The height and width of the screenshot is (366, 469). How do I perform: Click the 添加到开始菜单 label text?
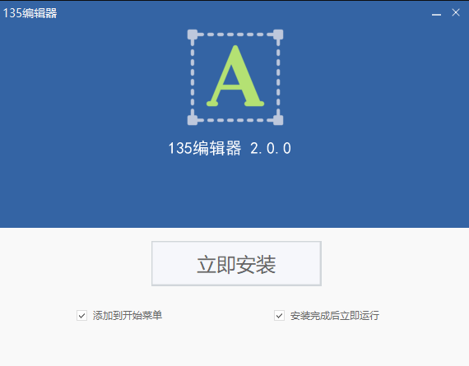[x=128, y=316]
